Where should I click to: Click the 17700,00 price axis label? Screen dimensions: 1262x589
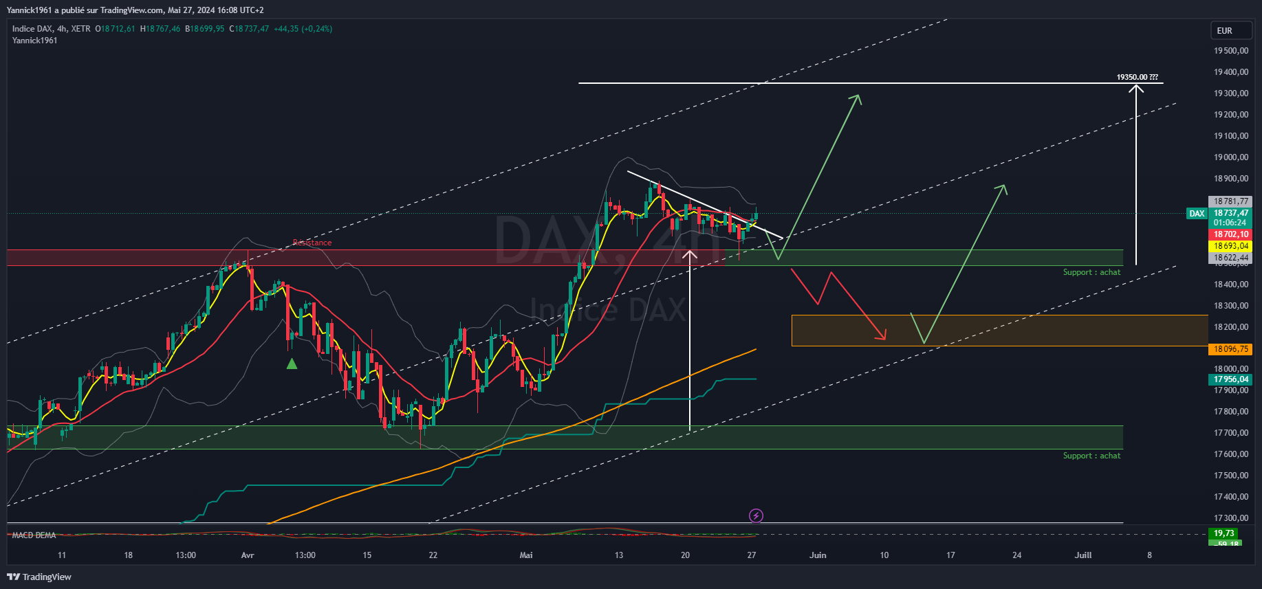point(1231,433)
